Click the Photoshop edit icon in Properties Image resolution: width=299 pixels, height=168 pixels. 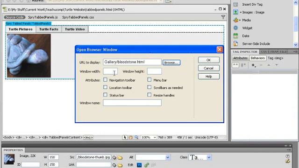coord(139,165)
